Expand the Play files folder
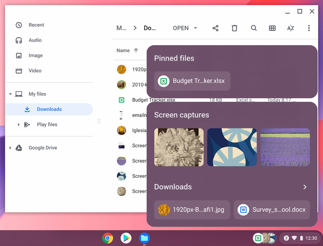Viewport: 323px width, 246px height. point(19,125)
